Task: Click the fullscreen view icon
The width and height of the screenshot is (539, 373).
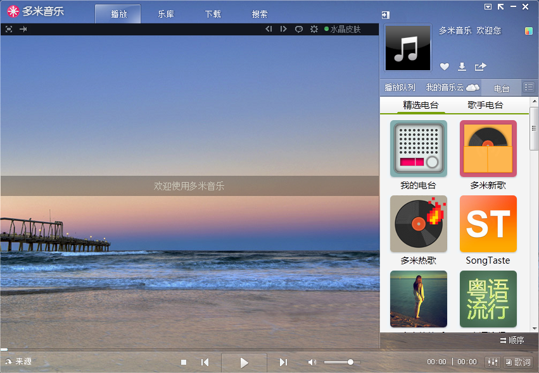Action: point(9,29)
